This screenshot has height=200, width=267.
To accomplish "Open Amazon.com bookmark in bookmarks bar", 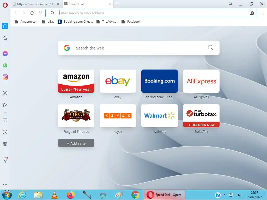I will tap(26, 22).
